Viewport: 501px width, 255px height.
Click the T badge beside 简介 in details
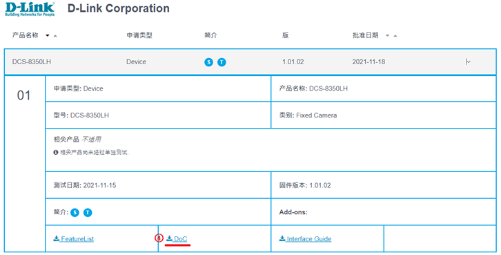88,212
